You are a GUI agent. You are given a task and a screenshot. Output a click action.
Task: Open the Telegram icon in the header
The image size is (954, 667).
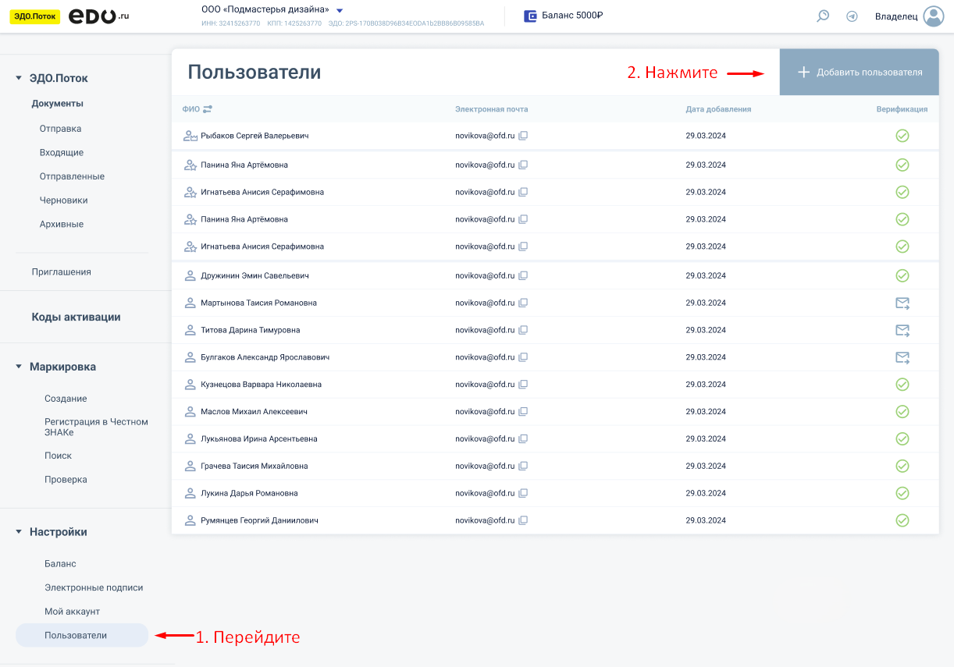pos(852,16)
